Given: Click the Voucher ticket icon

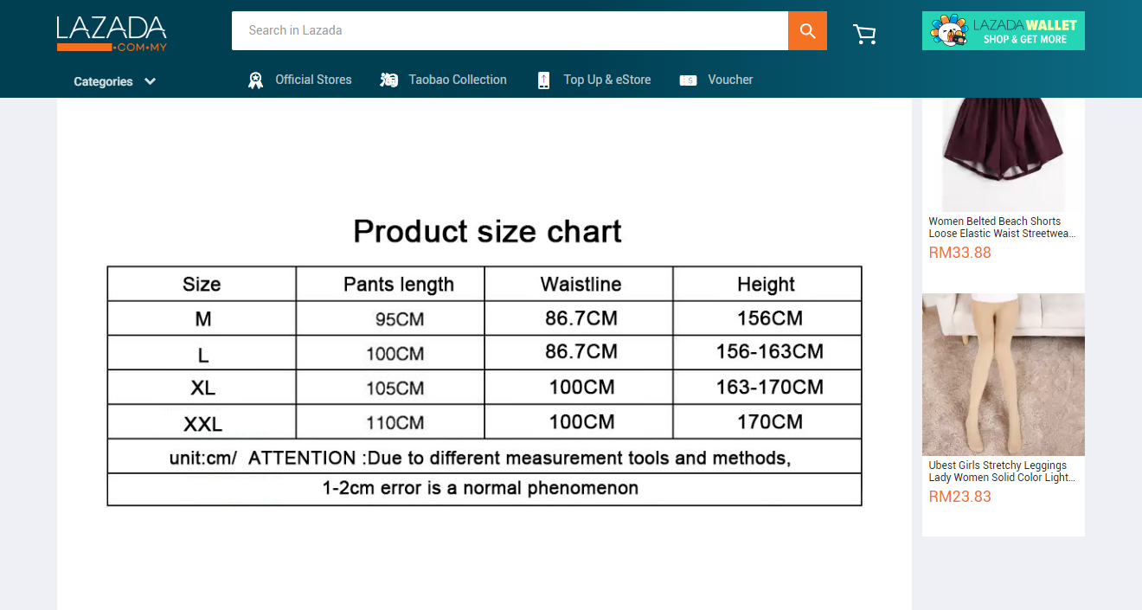Looking at the screenshot, I should 688,80.
